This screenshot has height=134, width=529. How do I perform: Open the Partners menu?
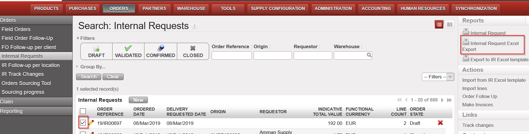tap(154, 9)
